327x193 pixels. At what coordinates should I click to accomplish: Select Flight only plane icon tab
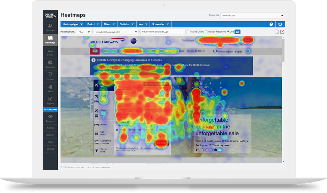coord(97,85)
